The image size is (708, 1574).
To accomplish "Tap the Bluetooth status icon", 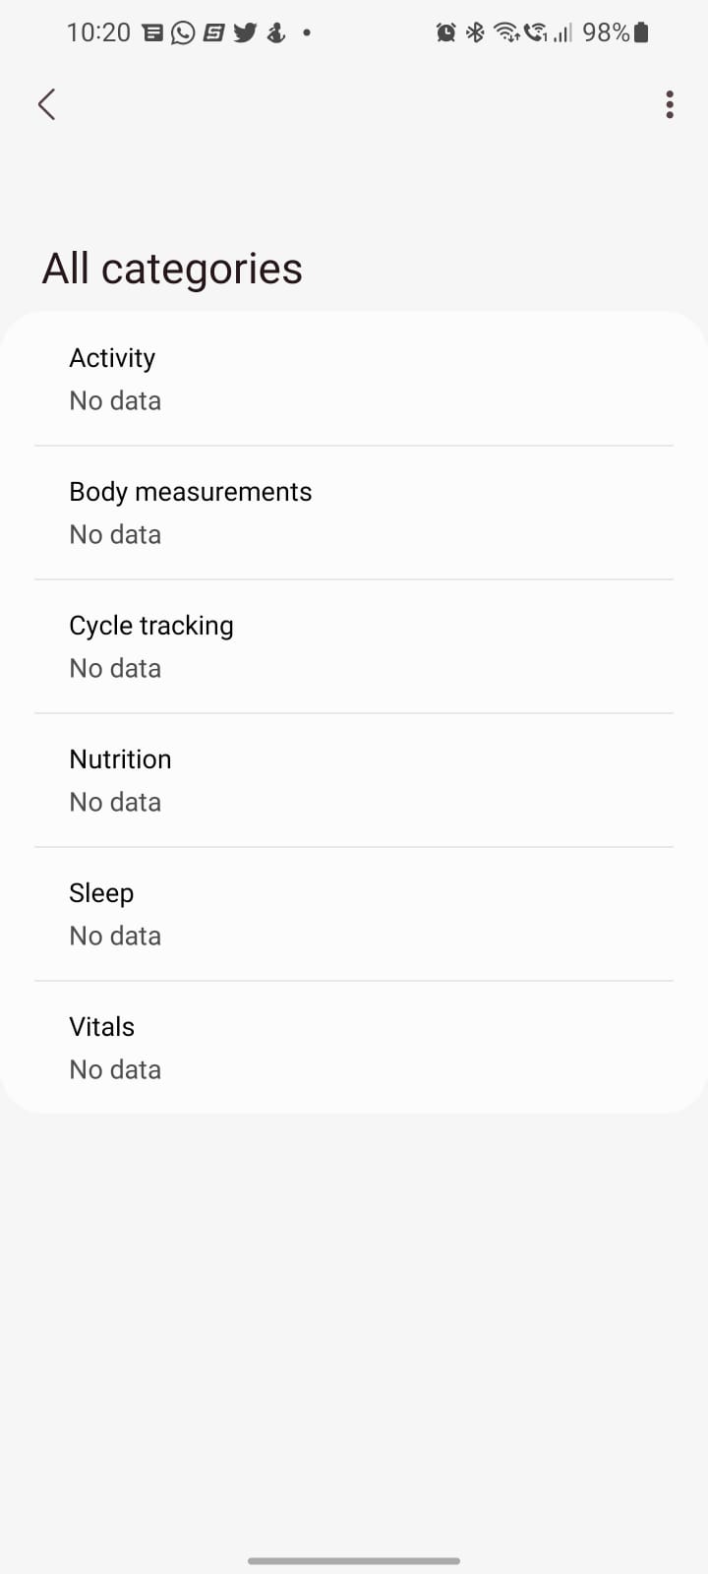I will pyautogui.click(x=476, y=32).
